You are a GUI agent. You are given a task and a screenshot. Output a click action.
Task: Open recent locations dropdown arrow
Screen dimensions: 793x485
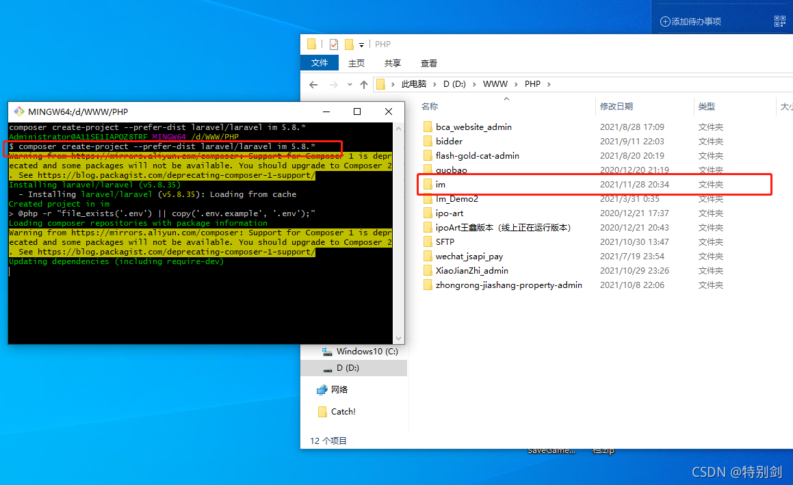tap(350, 84)
